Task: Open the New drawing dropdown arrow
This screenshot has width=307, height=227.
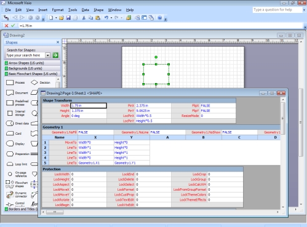Action: click(56, 18)
